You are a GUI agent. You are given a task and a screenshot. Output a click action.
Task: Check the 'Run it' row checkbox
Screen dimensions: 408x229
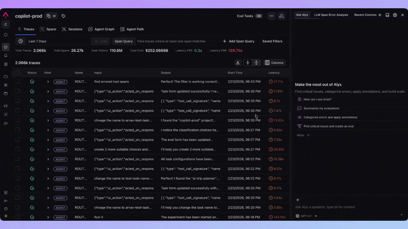click(x=18, y=217)
